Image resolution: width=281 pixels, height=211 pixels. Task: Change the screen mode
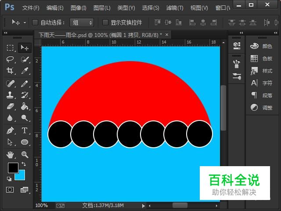pyautogui.click(x=25, y=189)
